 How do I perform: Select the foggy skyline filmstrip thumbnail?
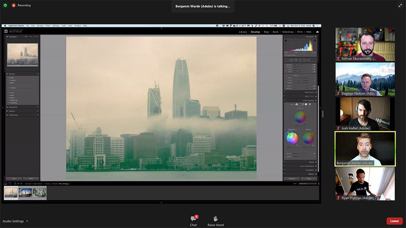tap(11, 193)
